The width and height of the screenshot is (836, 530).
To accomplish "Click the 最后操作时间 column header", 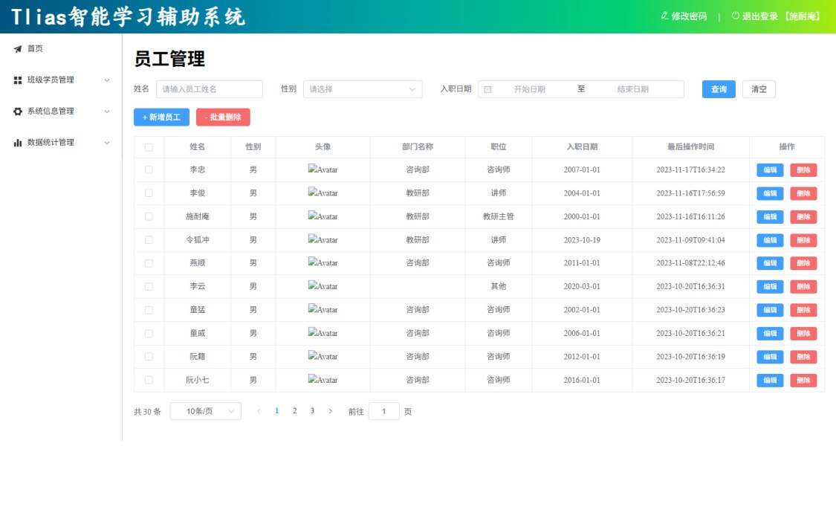I will pyautogui.click(x=690, y=146).
